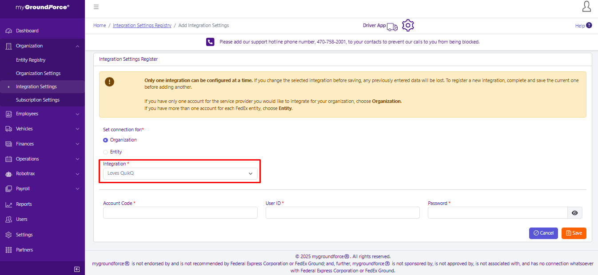Click the Users people icon

click(x=8, y=220)
